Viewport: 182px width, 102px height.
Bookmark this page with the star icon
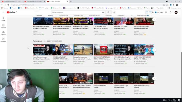tap(167, 5)
